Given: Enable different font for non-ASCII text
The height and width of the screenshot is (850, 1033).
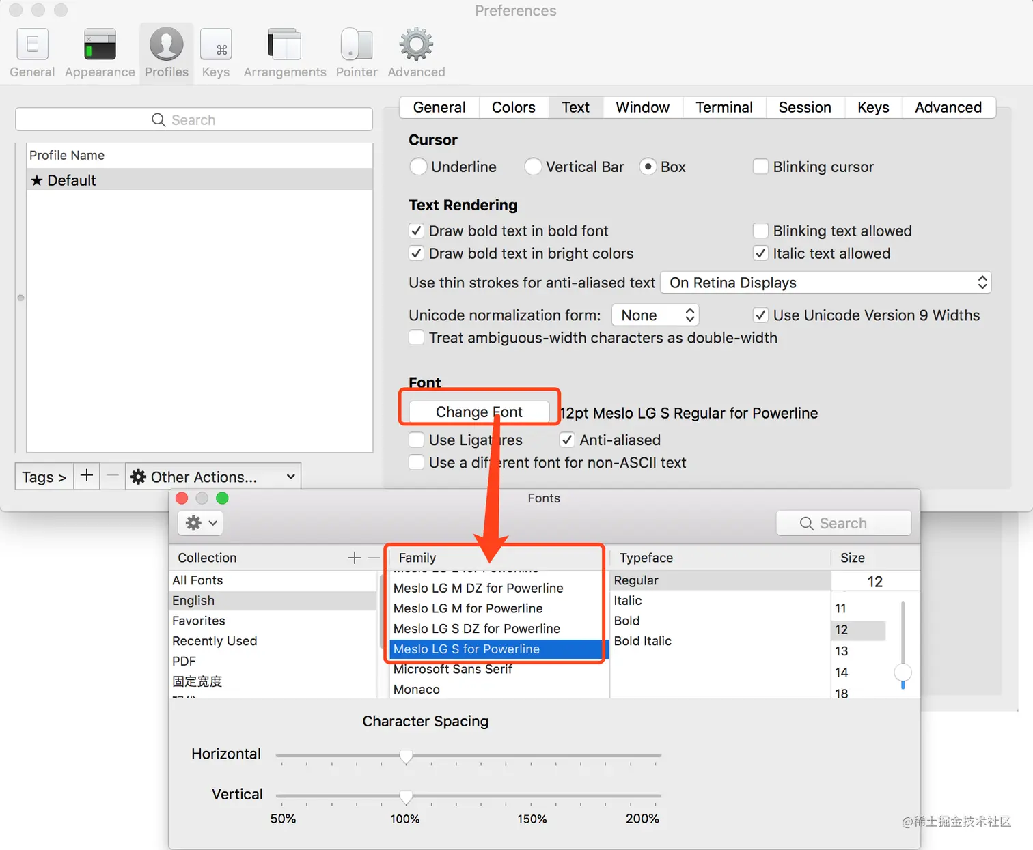Looking at the screenshot, I should pyautogui.click(x=416, y=462).
